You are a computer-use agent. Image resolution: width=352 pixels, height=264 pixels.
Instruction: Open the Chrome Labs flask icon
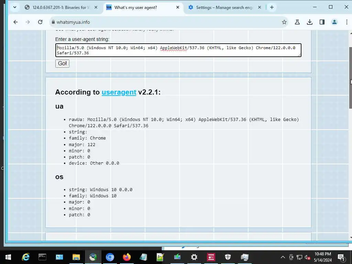297,22
